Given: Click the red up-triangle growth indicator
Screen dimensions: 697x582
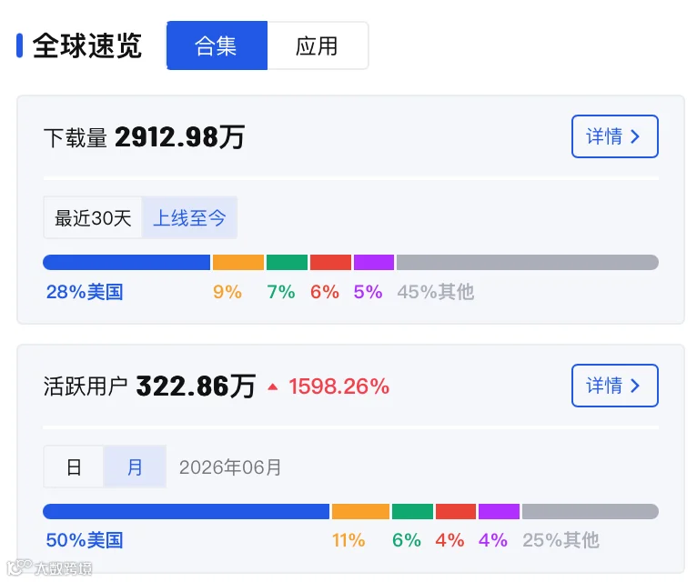Looking at the screenshot, I should (x=273, y=387).
